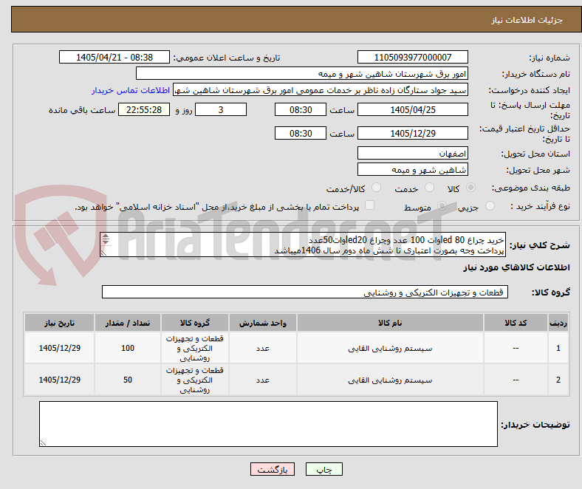Select the کالا radio button

tap(470, 188)
